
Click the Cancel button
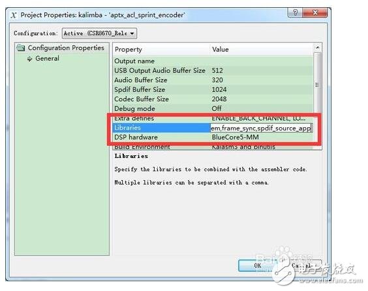click(302, 266)
